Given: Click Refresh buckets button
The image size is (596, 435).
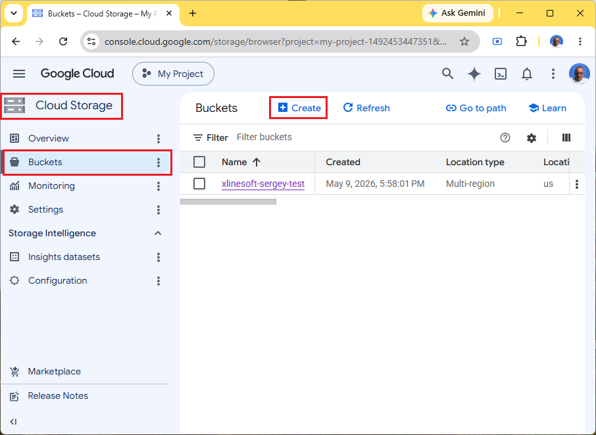Looking at the screenshot, I should click(x=366, y=108).
